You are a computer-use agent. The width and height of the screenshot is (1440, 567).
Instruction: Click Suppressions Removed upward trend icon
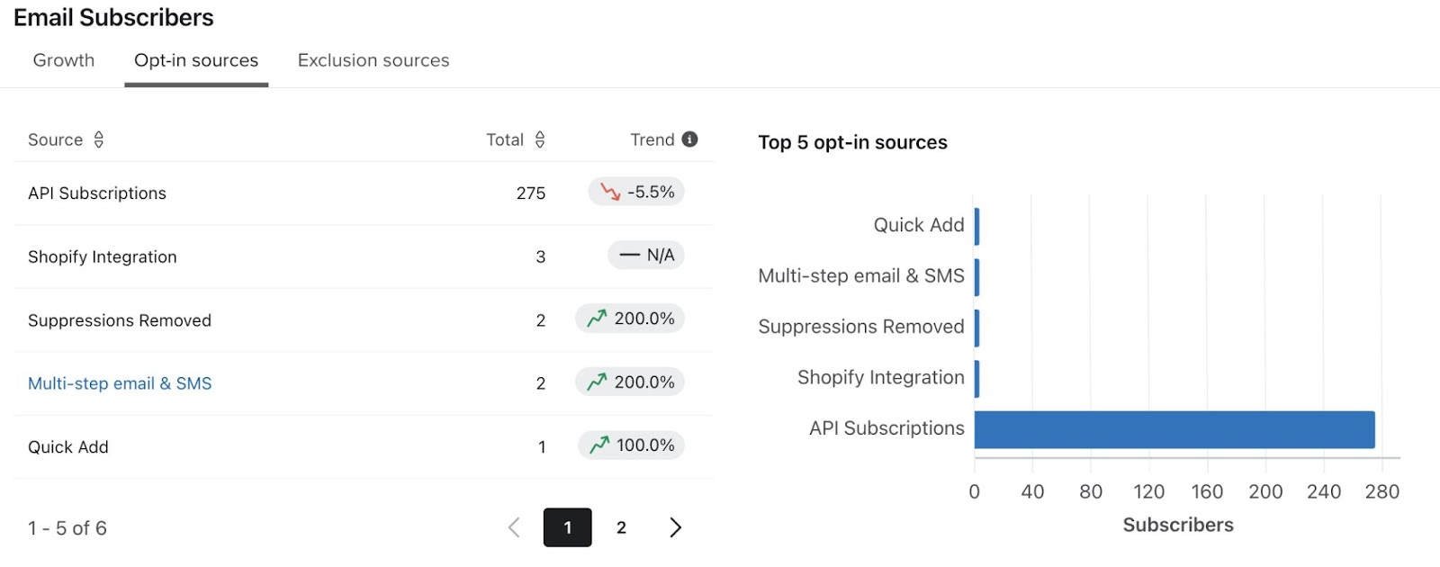pos(597,319)
